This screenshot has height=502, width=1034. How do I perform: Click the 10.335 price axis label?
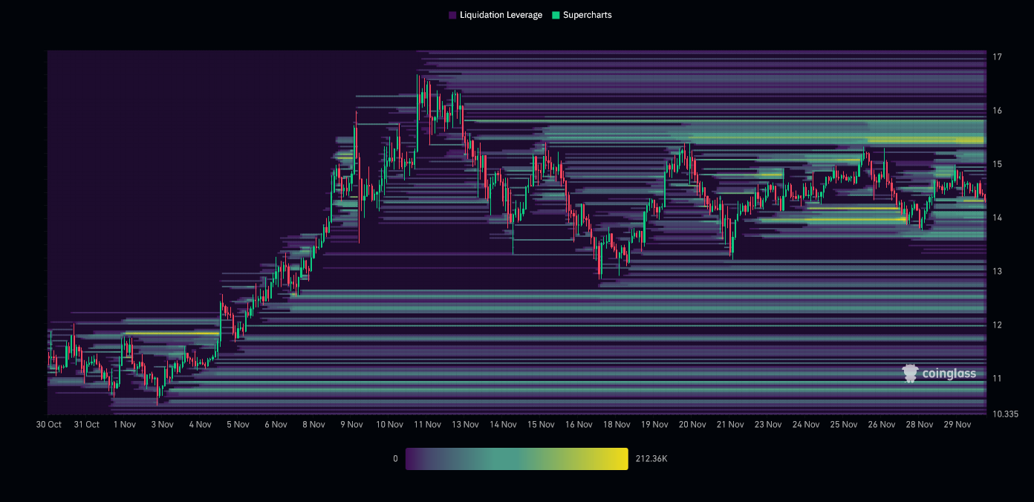tap(1004, 414)
